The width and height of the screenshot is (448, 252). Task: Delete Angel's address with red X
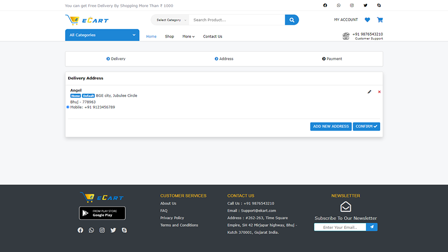pos(379,92)
